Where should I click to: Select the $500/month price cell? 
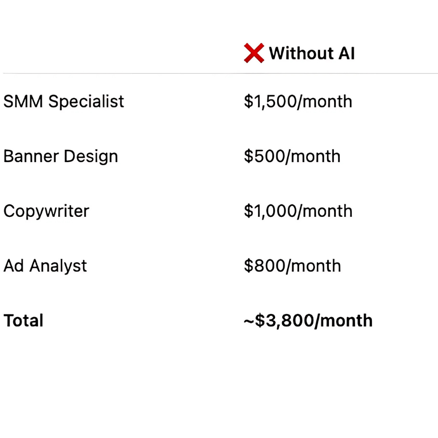(292, 156)
